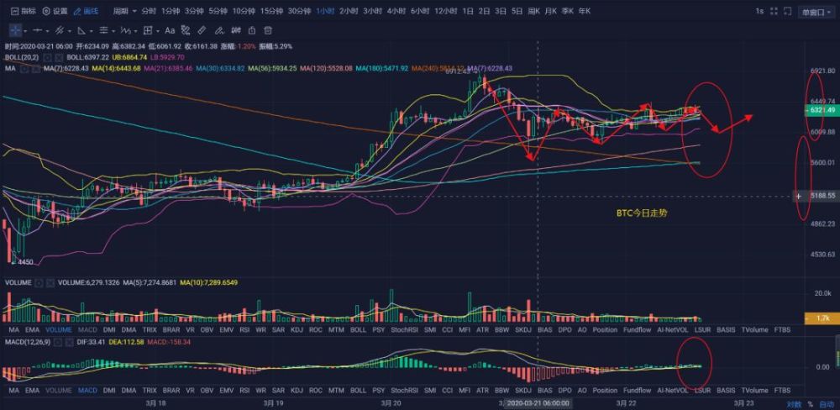Open the 指标 indicators menu
This screenshot has height=410, width=840.
[24, 11]
